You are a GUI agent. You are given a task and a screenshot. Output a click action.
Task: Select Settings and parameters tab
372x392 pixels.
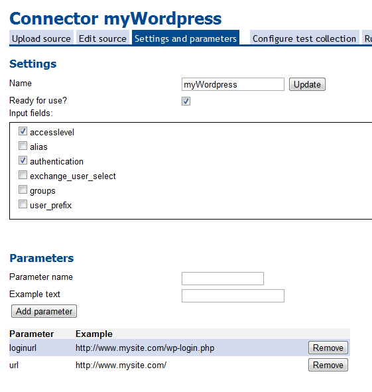pos(186,38)
